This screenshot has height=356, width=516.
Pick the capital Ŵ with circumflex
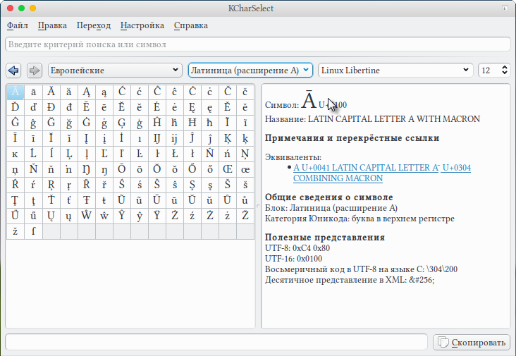point(86,216)
